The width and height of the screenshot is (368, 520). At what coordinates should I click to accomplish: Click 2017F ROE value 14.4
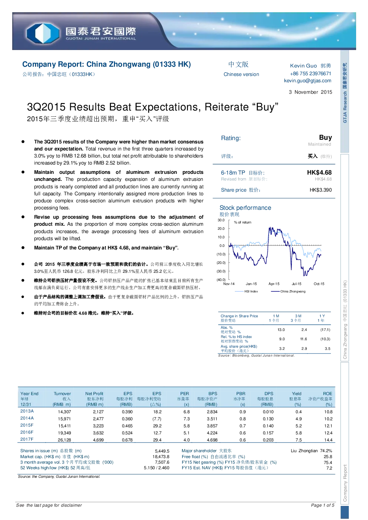(328, 440)
